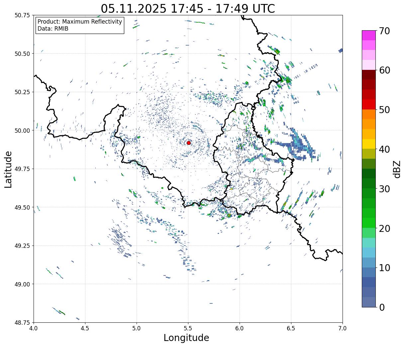Click the yellow colorbar segment above 40
This screenshot has height=346, width=405.
click(x=369, y=144)
